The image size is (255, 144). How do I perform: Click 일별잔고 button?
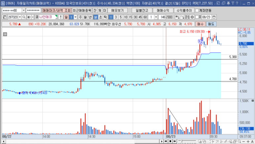point(142,11)
